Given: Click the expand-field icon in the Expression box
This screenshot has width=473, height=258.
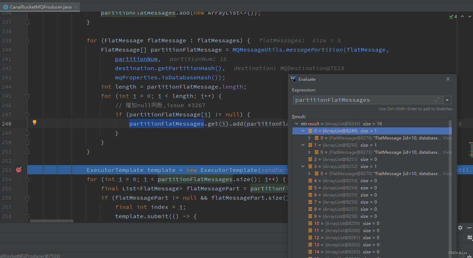Looking at the screenshot, I should 437,100.
